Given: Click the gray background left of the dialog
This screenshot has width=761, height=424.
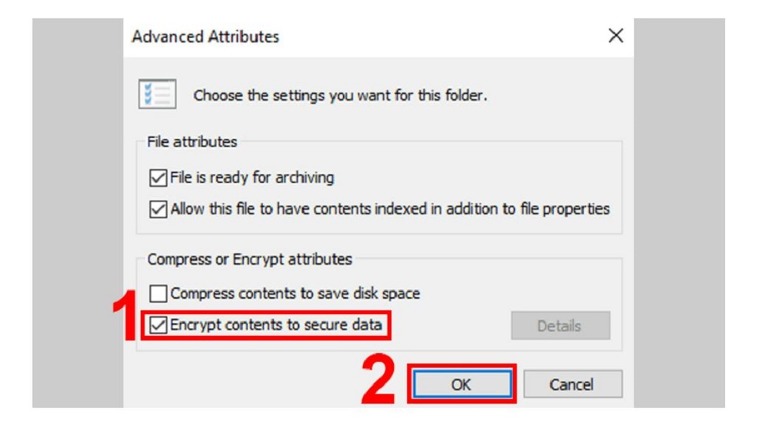Looking at the screenshot, I should coord(78,213).
